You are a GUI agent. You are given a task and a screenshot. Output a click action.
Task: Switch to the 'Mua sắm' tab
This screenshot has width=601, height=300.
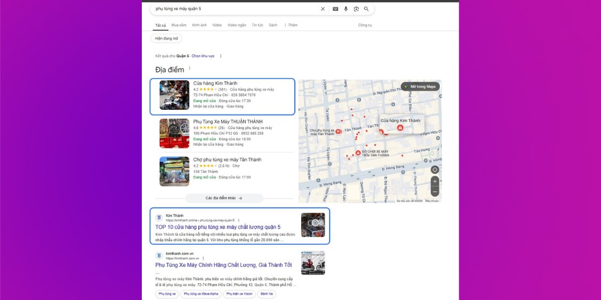(178, 25)
